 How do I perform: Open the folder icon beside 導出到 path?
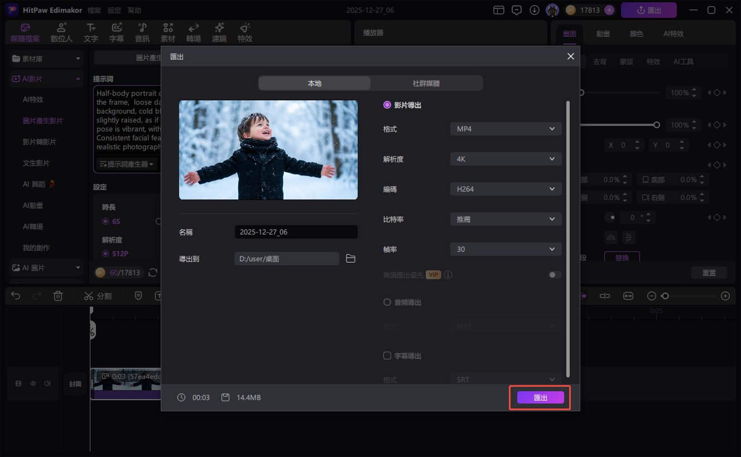tap(350, 258)
